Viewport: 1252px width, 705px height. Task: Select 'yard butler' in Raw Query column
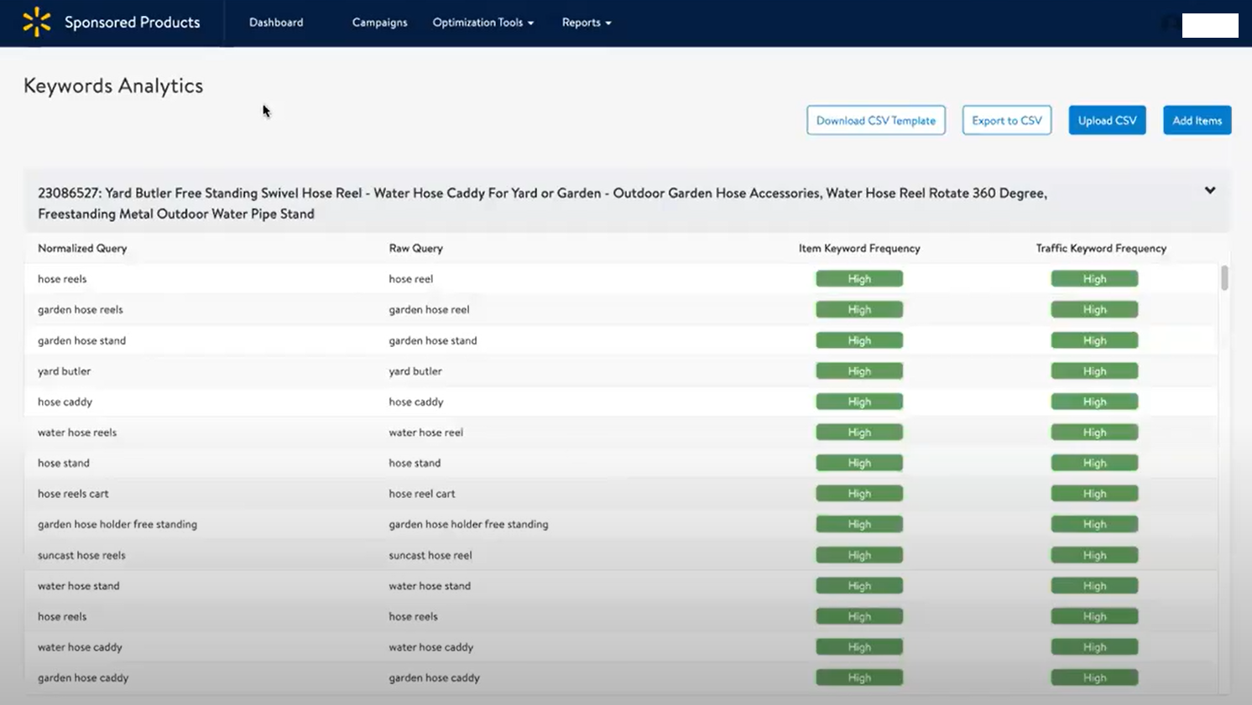415,371
